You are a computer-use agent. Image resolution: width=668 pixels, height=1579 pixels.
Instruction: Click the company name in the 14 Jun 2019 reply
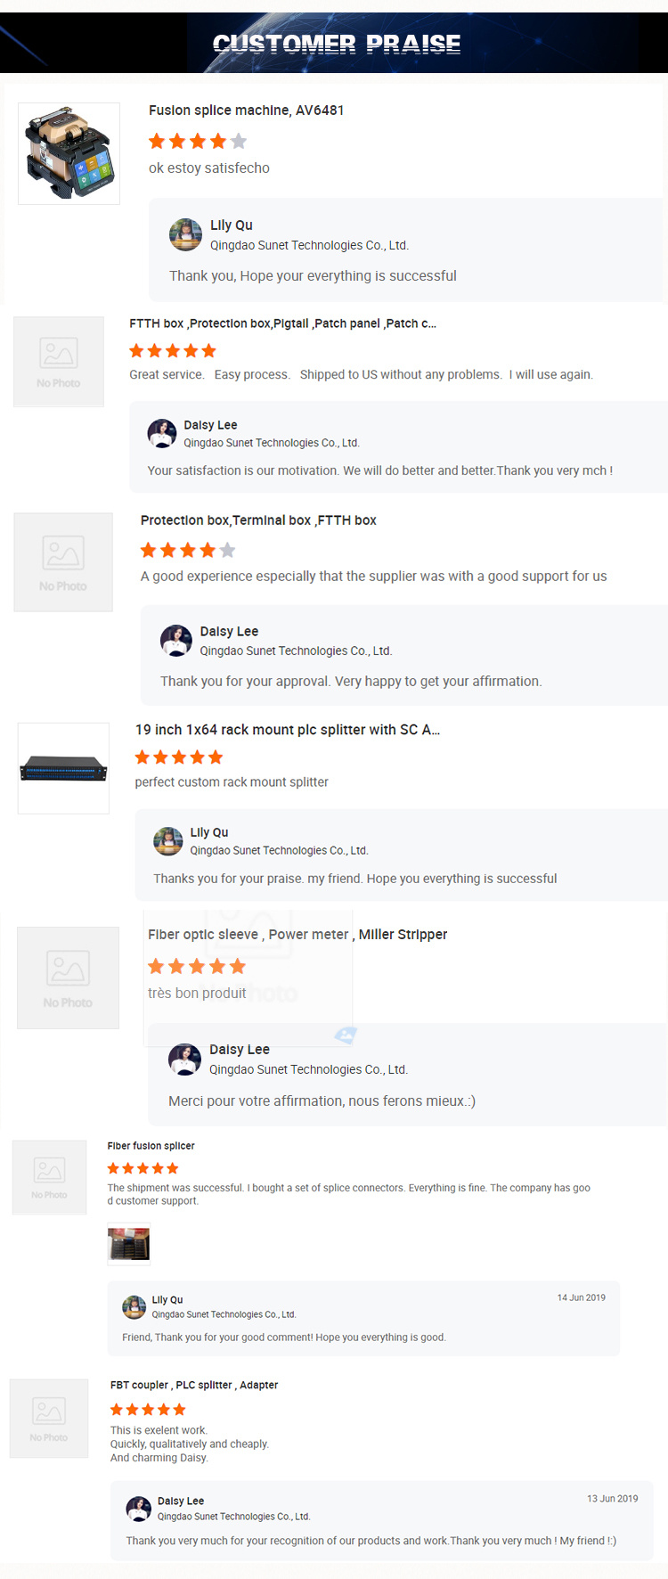(x=224, y=1314)
